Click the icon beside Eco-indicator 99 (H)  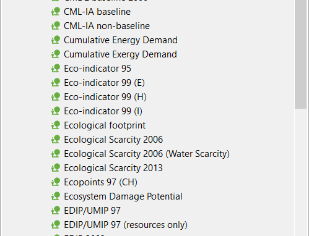56,97
